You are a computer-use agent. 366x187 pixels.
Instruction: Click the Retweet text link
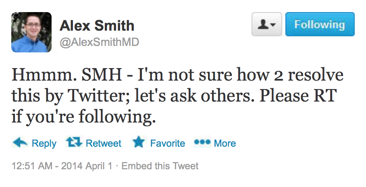[104, 143]
